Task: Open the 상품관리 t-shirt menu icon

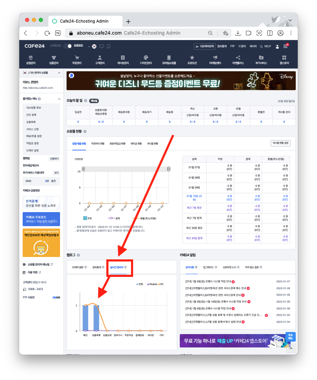Action: (x=54, y=58)
